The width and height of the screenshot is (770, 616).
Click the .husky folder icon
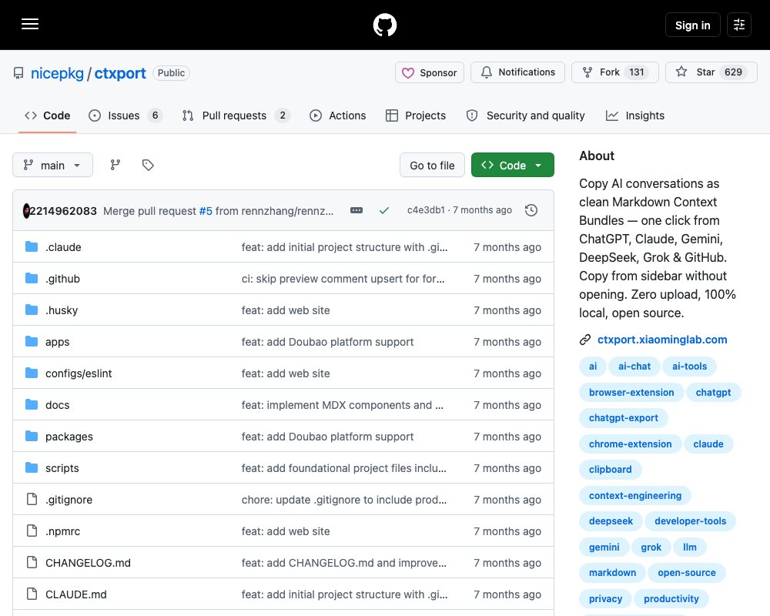[32, 310]
